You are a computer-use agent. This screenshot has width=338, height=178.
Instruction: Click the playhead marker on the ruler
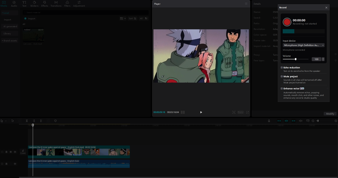33,125
